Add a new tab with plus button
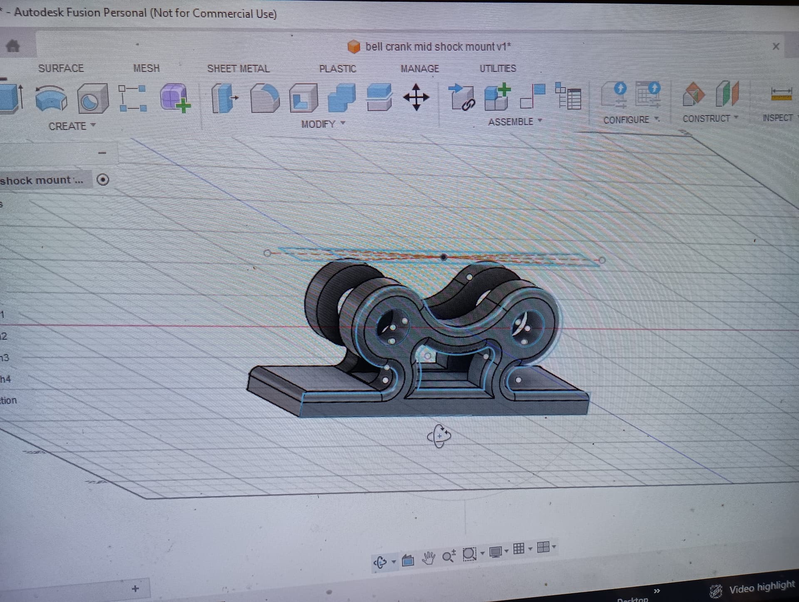The width and height of the screenshot is (799, 602). click(x=135, y=588)
